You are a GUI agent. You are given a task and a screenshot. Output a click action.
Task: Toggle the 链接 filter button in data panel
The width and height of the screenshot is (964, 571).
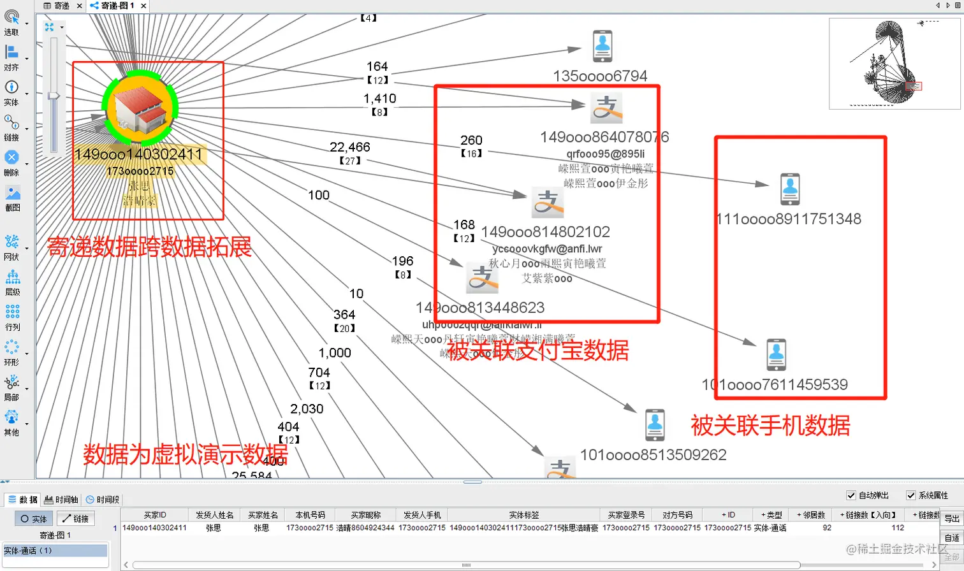75,519
